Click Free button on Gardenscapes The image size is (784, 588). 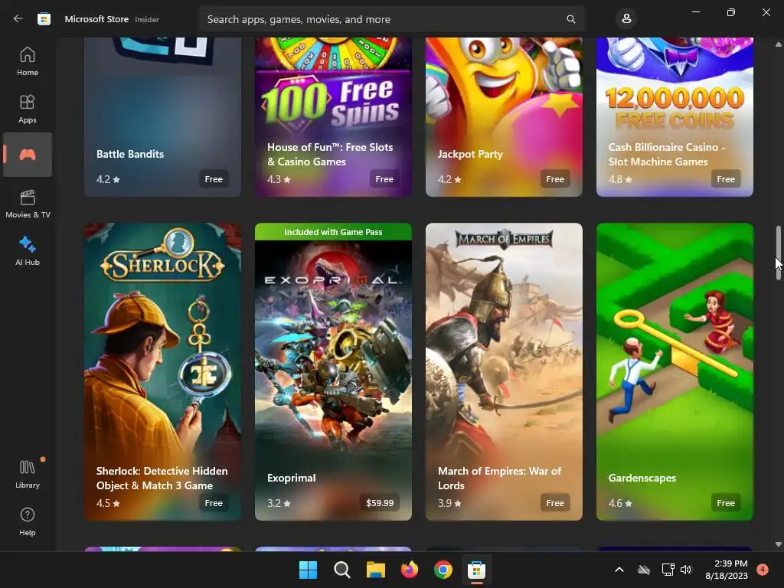tap(726, 503)
